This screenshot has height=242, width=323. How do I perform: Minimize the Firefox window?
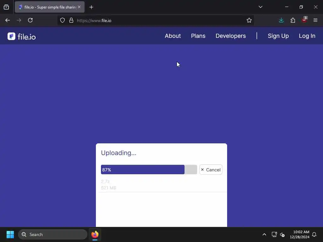coord(286,7)
